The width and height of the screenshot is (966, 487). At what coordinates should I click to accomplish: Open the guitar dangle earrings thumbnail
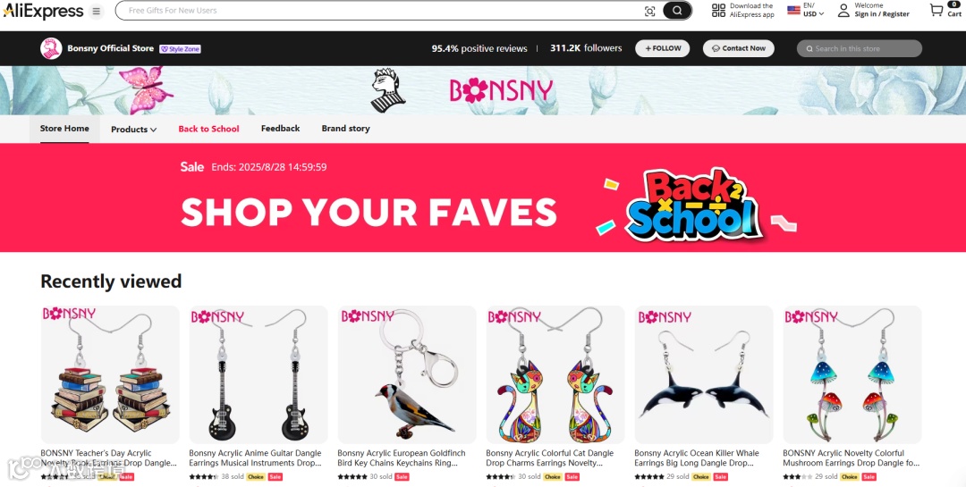(x=258, y=374)
